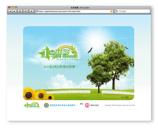This screenshot has width=158, height=130.
Task: Click the green zoom window button
Action: (16, 8)
